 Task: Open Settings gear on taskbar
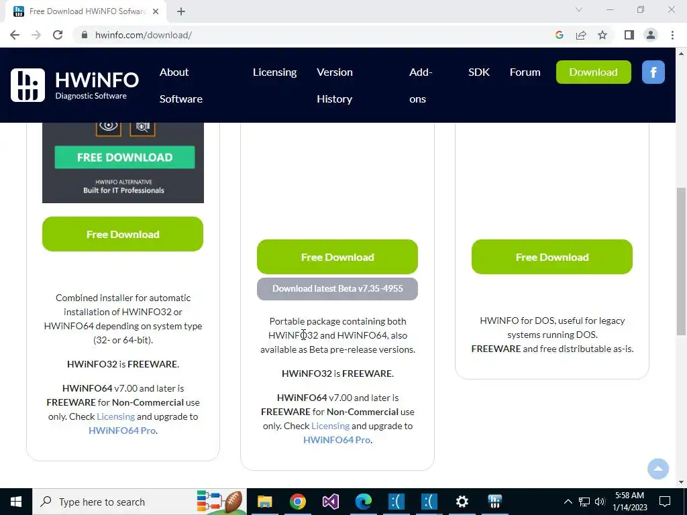[x=462, y=502]
